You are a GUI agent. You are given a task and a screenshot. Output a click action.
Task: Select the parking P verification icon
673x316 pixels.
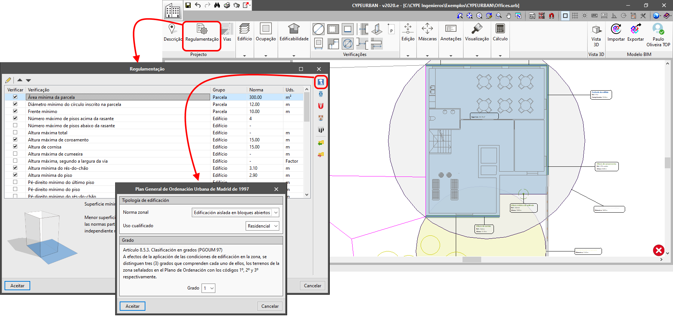pos(391,29)
